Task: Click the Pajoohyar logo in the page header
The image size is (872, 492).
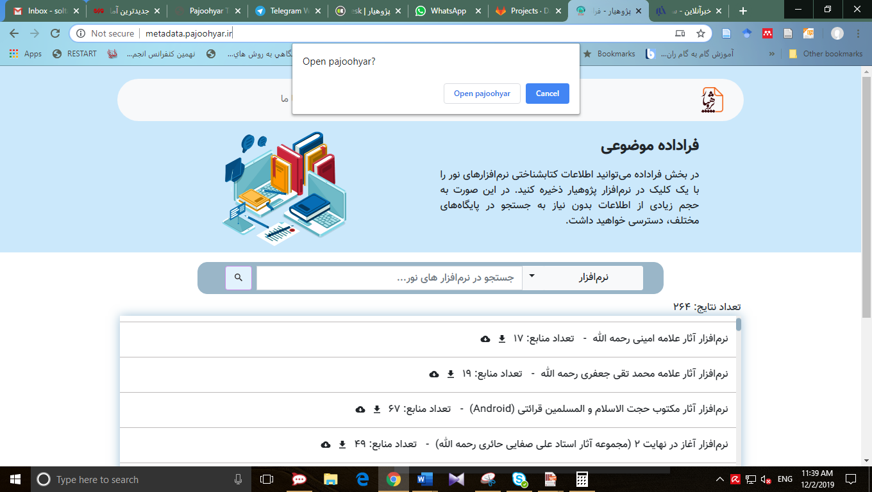Action: 711,100
